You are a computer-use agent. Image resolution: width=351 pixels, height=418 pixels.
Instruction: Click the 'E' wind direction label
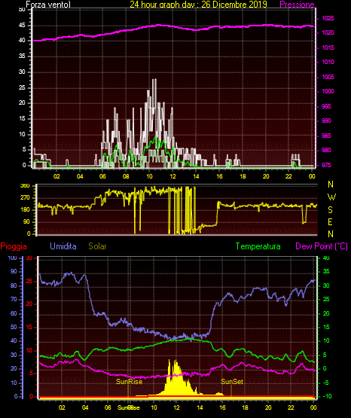(330, 221)
